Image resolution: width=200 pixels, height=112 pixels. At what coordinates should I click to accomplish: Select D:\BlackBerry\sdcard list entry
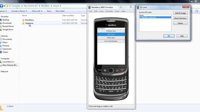[x=155, y=17]
